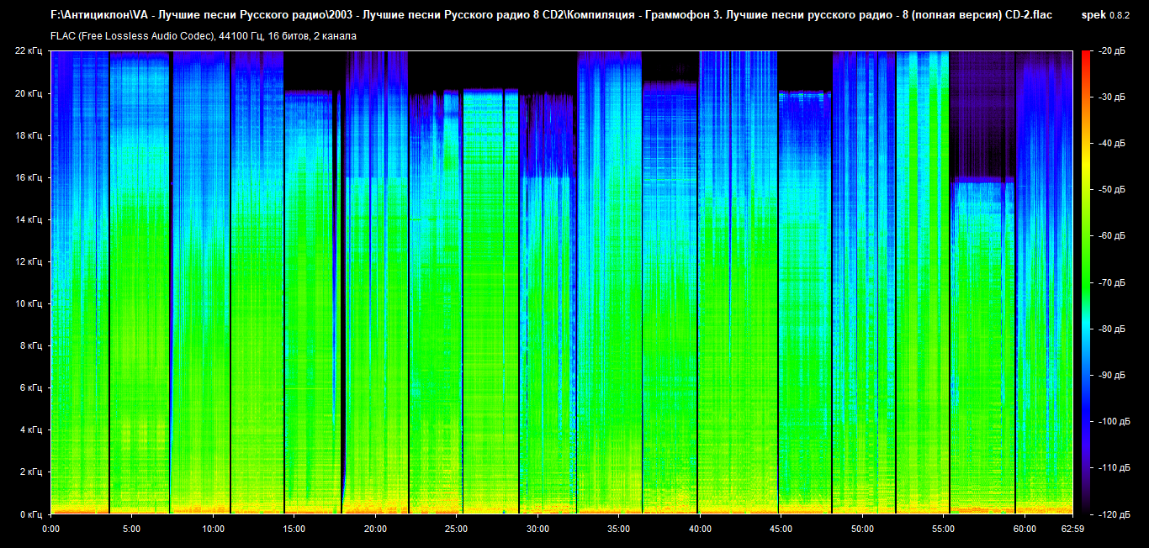Select the '18 кГц' frequency label
The width and height of the screenshot is (1149, 548).
pyautogui.click(x=28, y=135)
